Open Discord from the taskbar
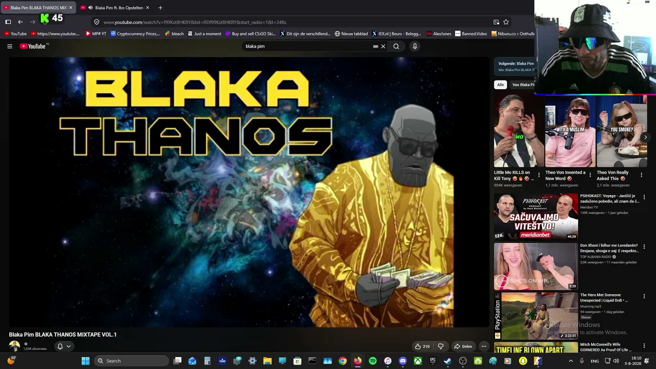The image size is (656, 369). (403, 361)
